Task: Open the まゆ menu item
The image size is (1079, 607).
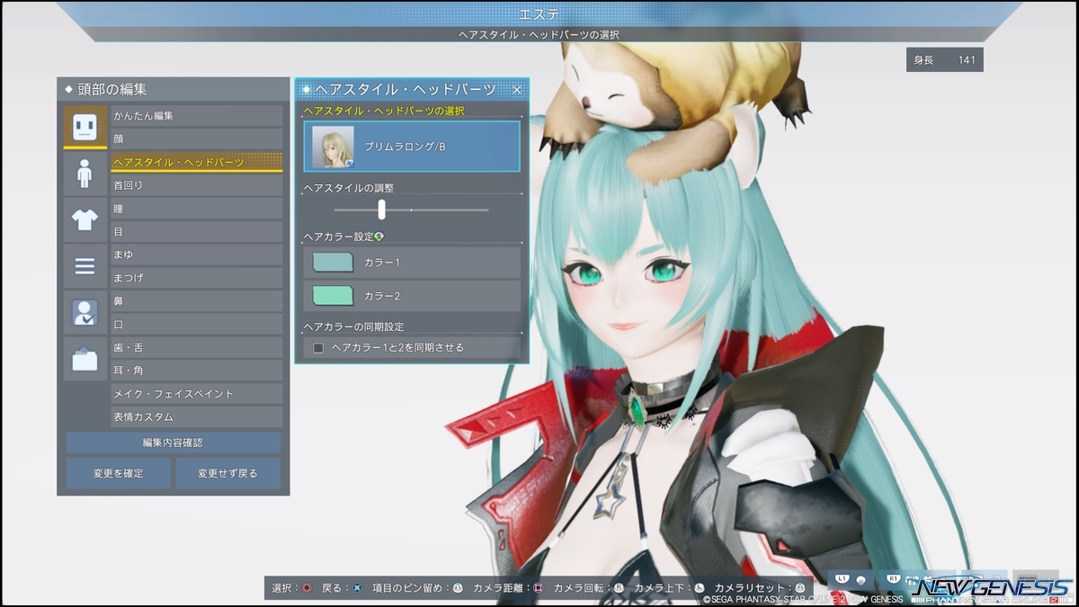Action: tap(197, 255)
